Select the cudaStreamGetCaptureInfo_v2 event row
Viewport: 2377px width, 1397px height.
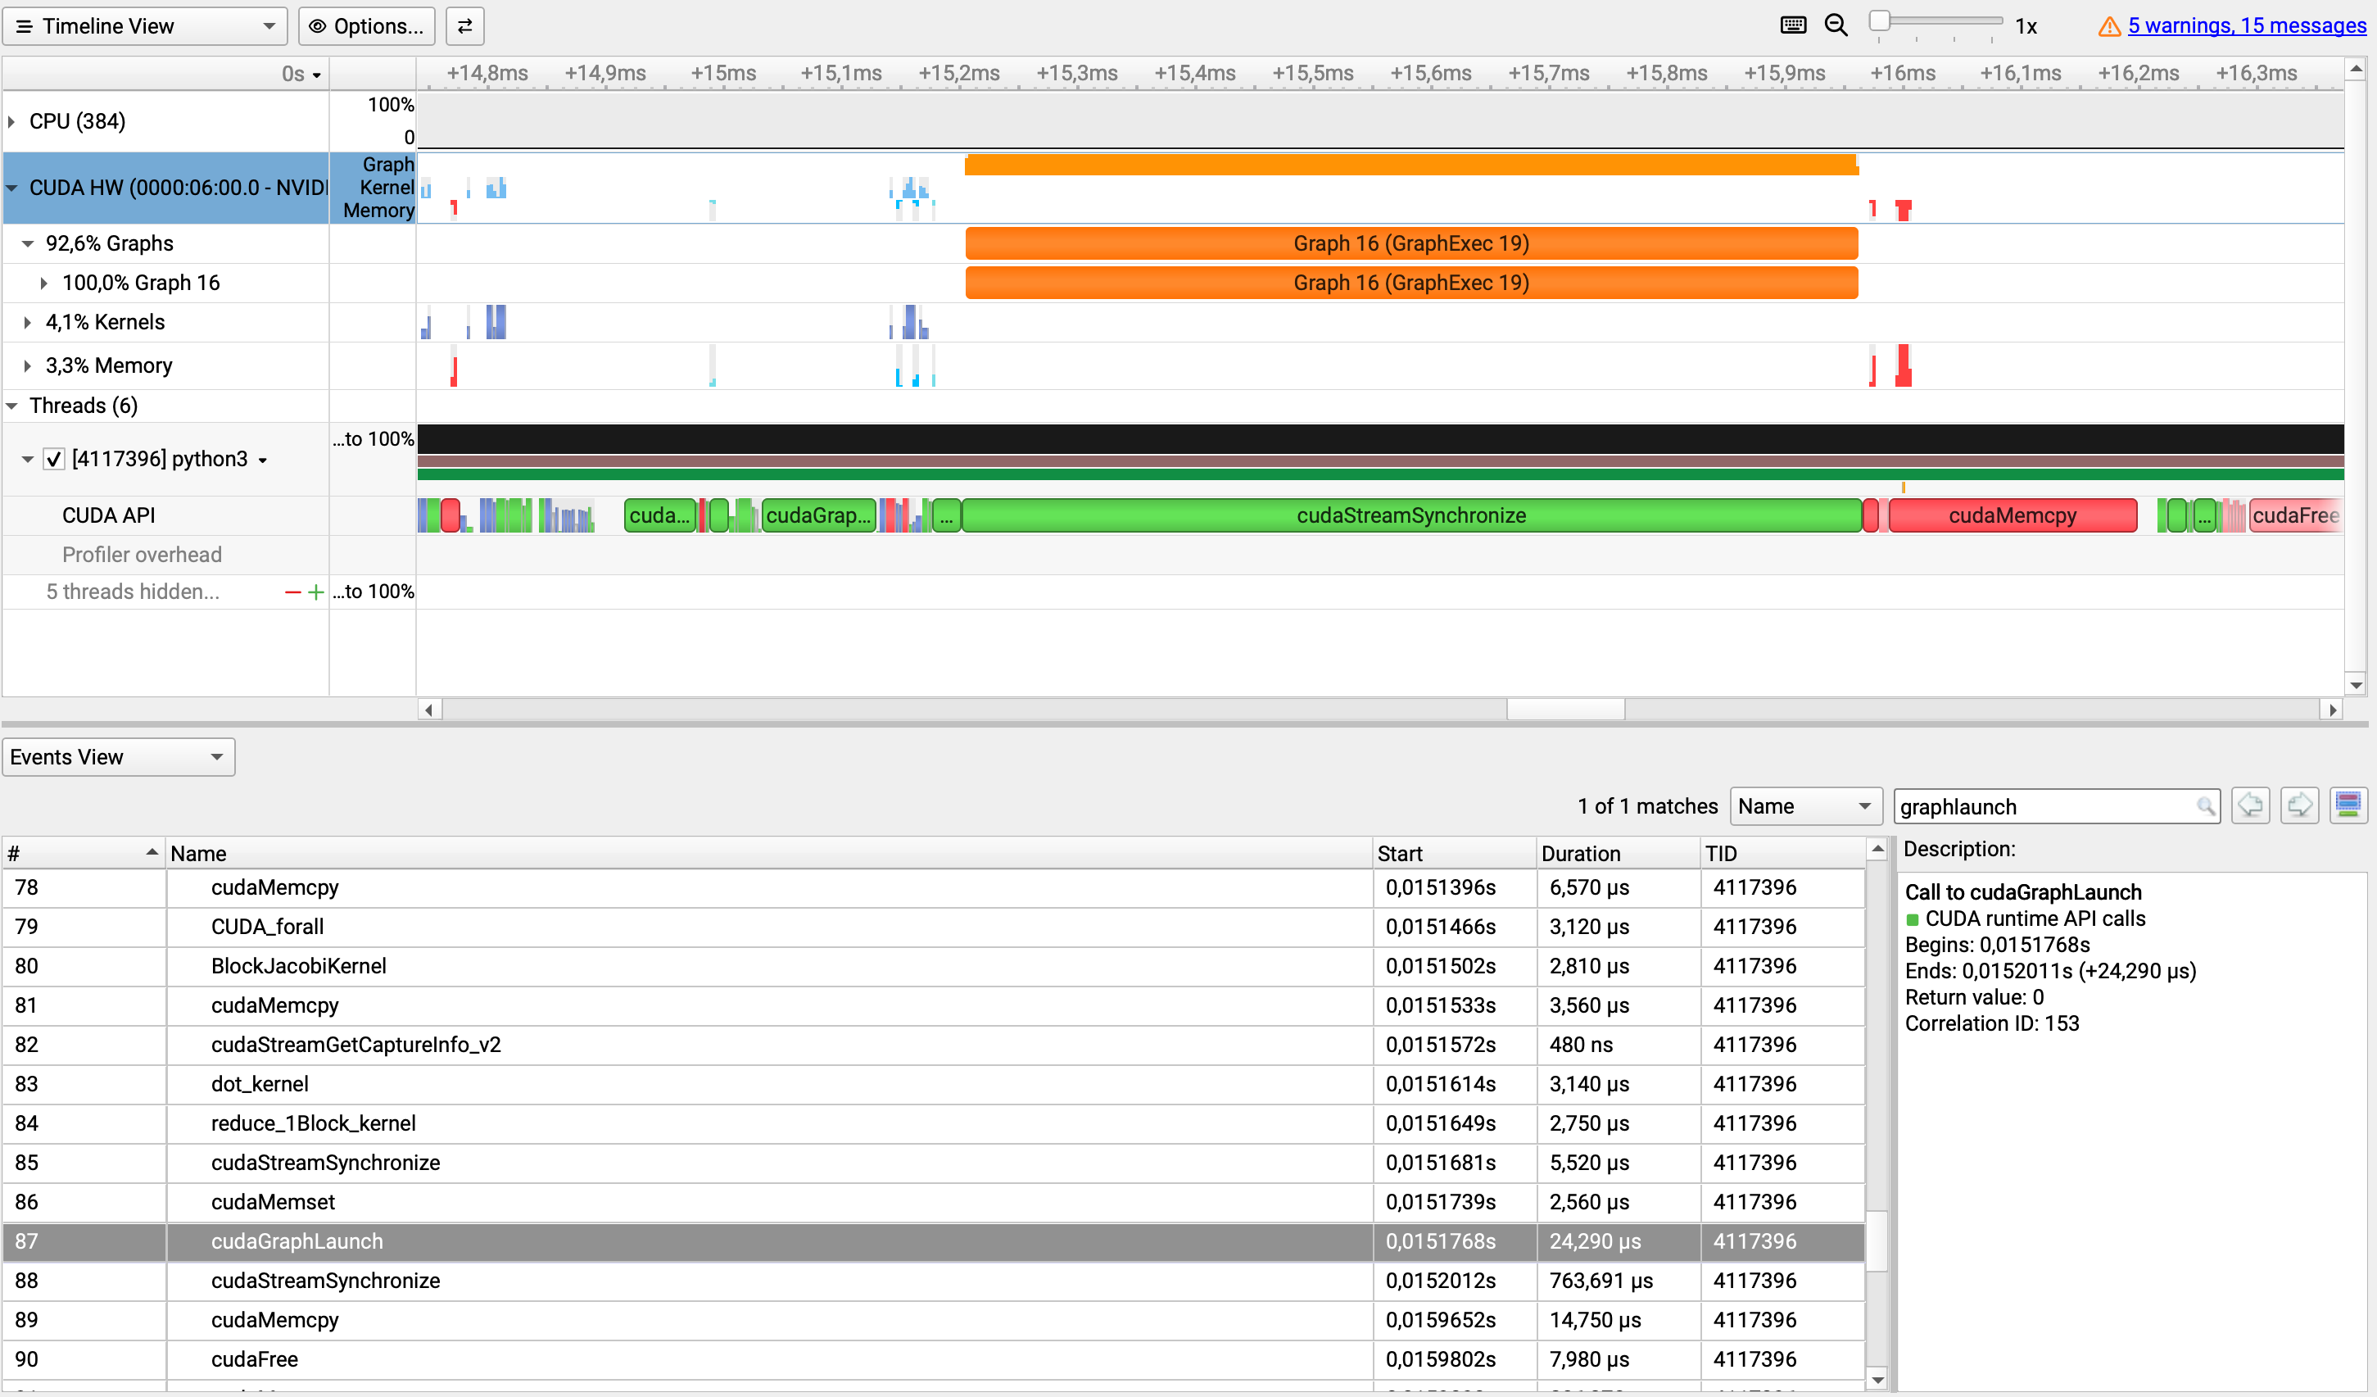click(933, 1044)
